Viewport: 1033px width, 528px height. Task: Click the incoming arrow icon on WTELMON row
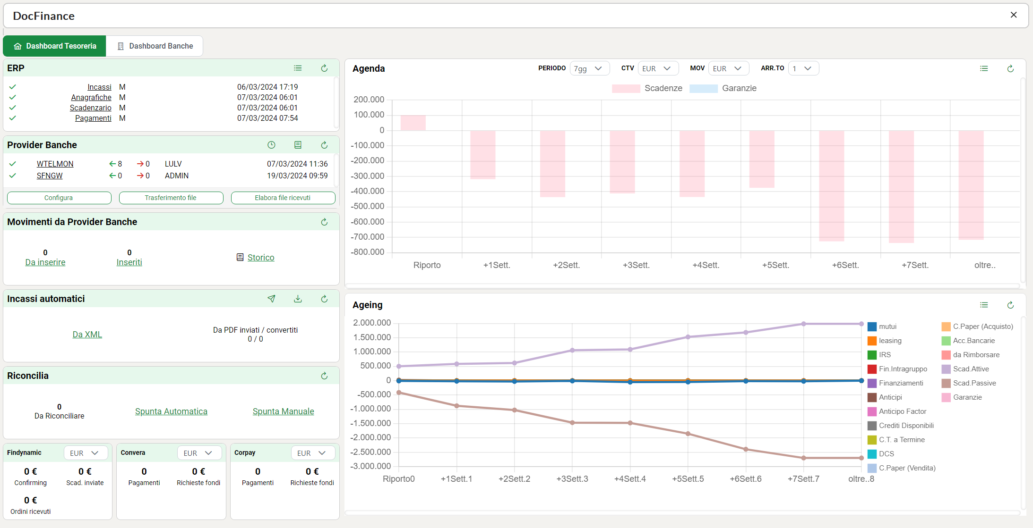click(112, 164)
